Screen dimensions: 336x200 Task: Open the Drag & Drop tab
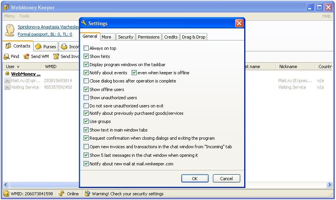point(193,37)
